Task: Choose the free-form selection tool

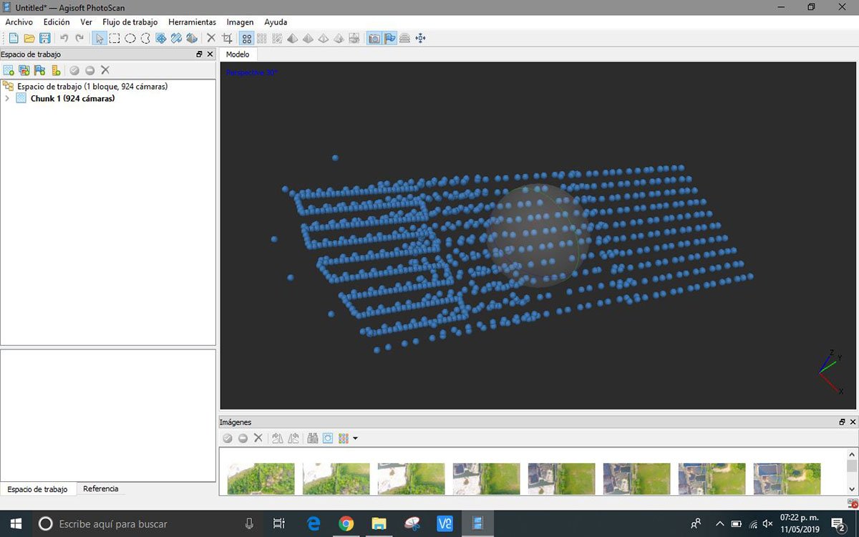Action: (x=145, y=38)
